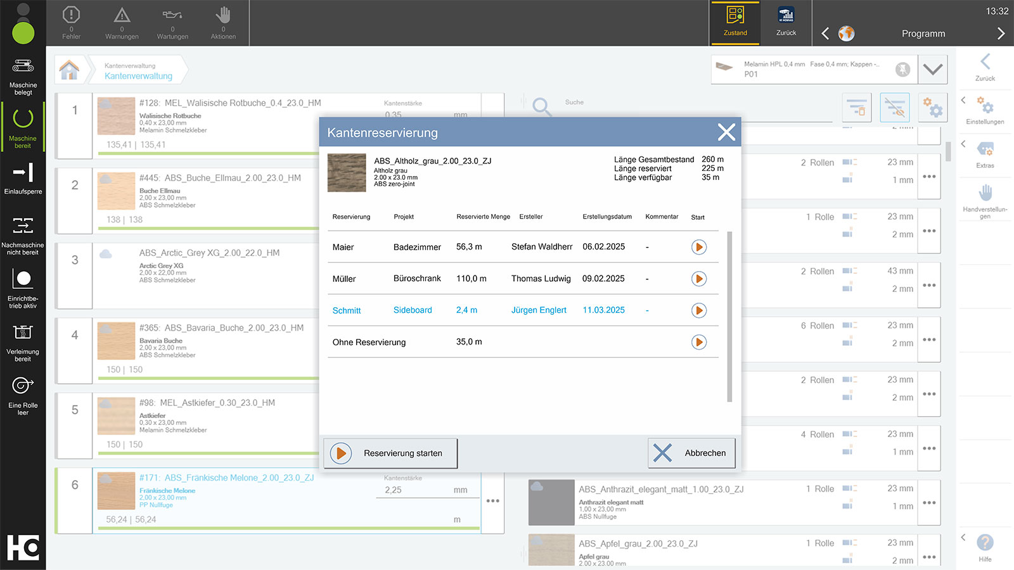Open more options for edge slot 6
This screenshot has height=570, width=1014.
pos(492,501)
